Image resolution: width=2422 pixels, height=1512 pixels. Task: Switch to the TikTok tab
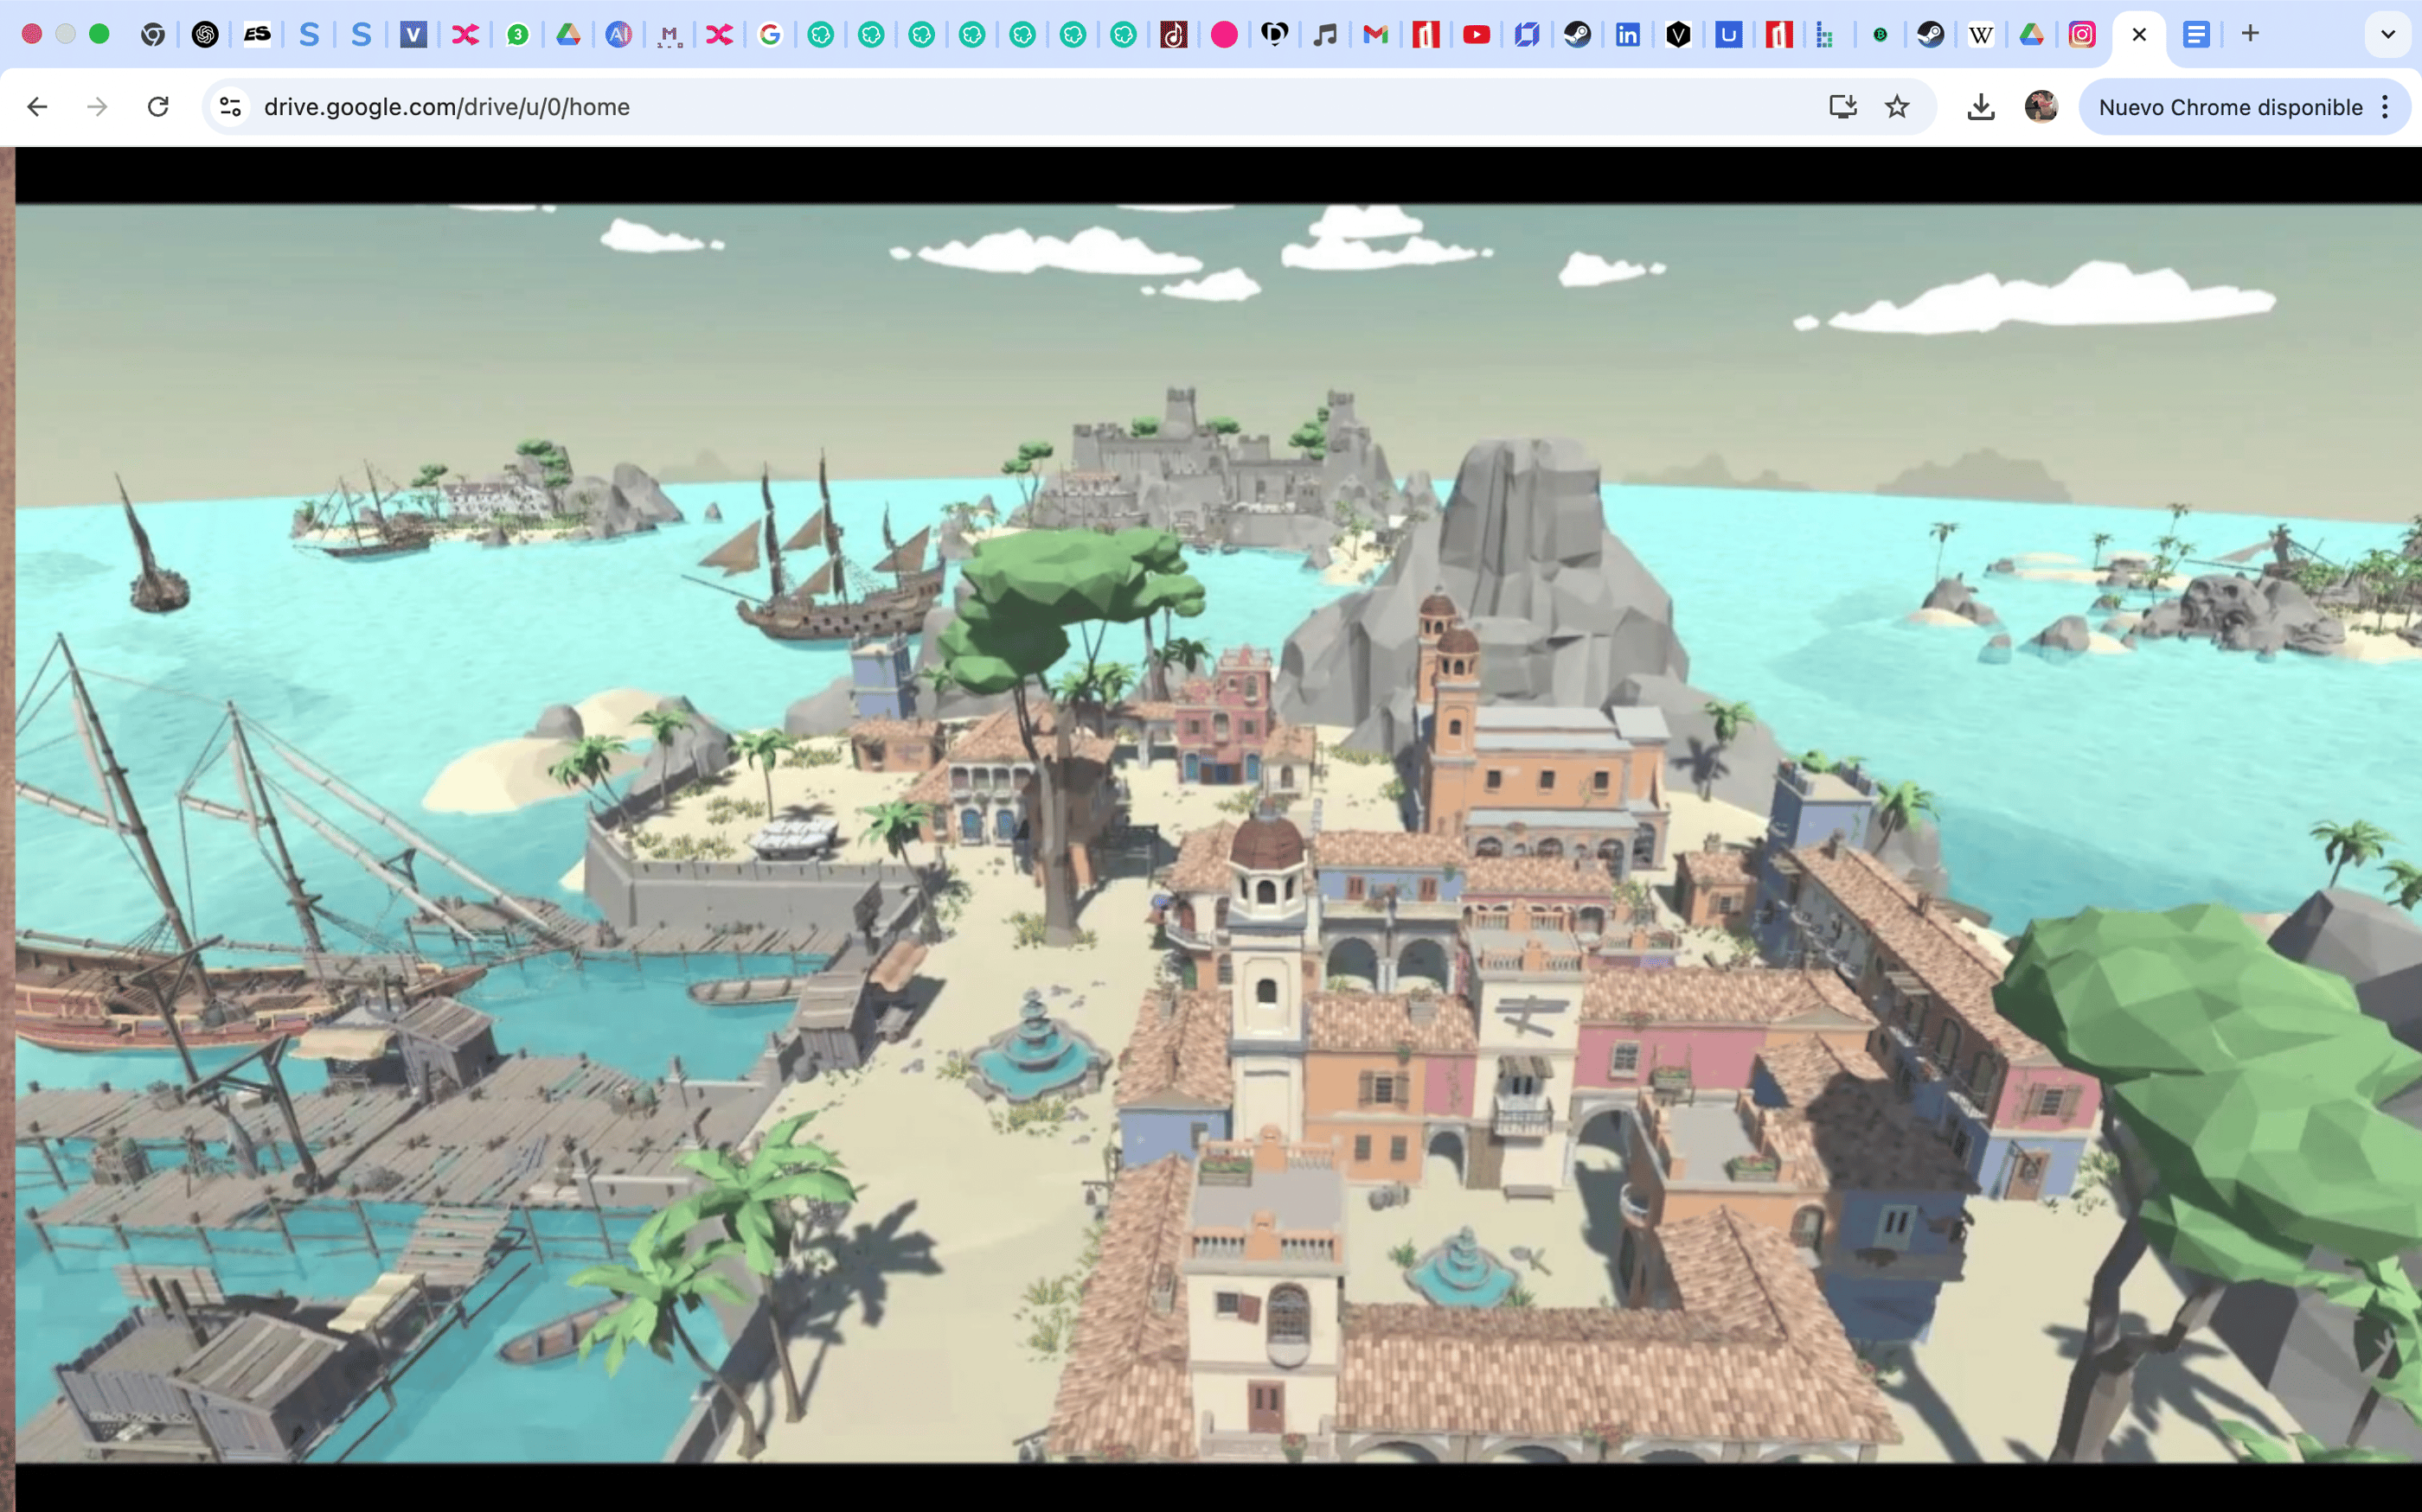click(1174, 35)
